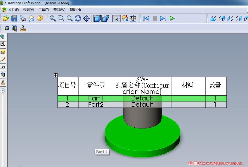The width and height of the screenshot is (248, 167).
Task: Open help with the question mark icon
Action: pyautogui.click(x=40, y=18)
